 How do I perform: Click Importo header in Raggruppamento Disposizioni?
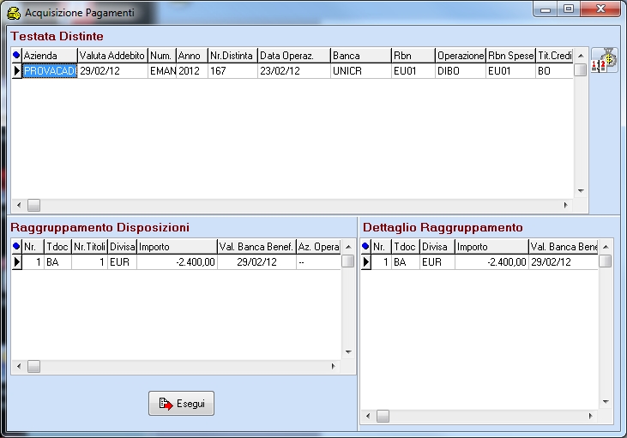pyautogui.click(x=177, y=247)
